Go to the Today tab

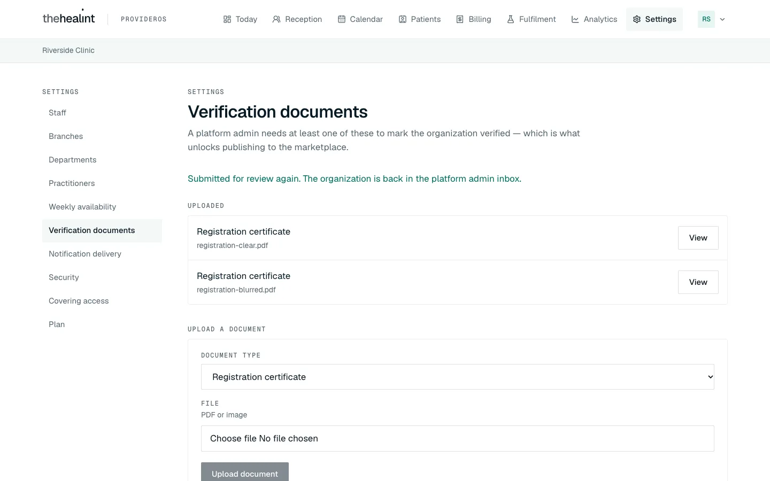pos(240,19)
